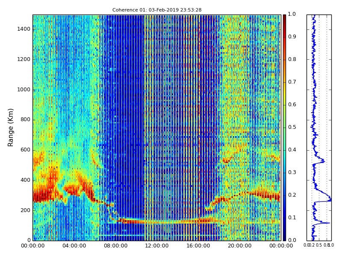Screen dimensions: 342x256
Task: Click the 16:00:00 time tick label
Action: click(x=198, y=246)
